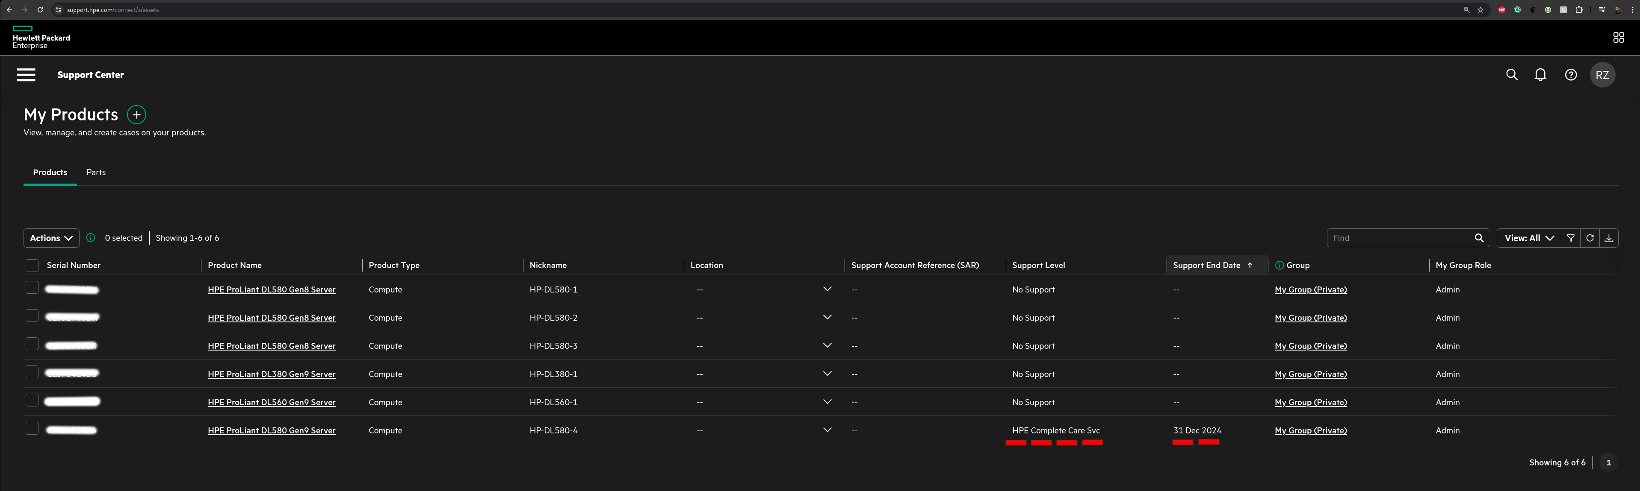Download the products list
This screenshot has width=1640, height=491.
point(1609,238)
